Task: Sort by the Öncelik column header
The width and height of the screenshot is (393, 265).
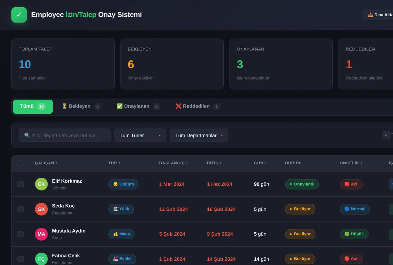Action: (352, 163)
